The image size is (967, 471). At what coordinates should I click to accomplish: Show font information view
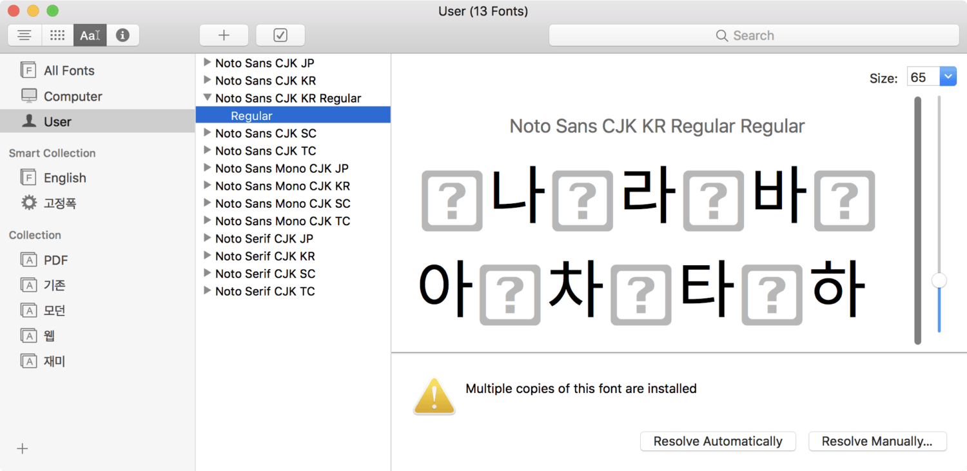tap(122, 35)
